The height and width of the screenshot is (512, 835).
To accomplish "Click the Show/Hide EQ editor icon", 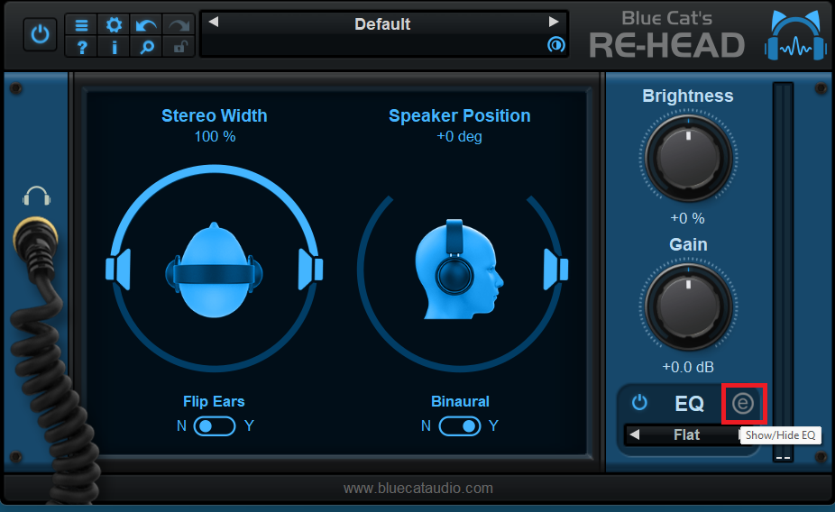I will [x=743, y=404].
